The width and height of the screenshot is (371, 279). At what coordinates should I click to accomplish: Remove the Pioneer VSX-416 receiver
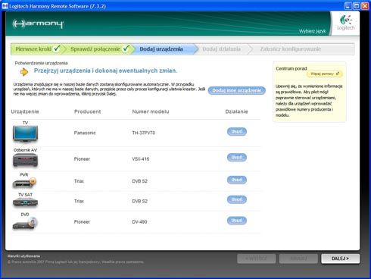(237, 157)
